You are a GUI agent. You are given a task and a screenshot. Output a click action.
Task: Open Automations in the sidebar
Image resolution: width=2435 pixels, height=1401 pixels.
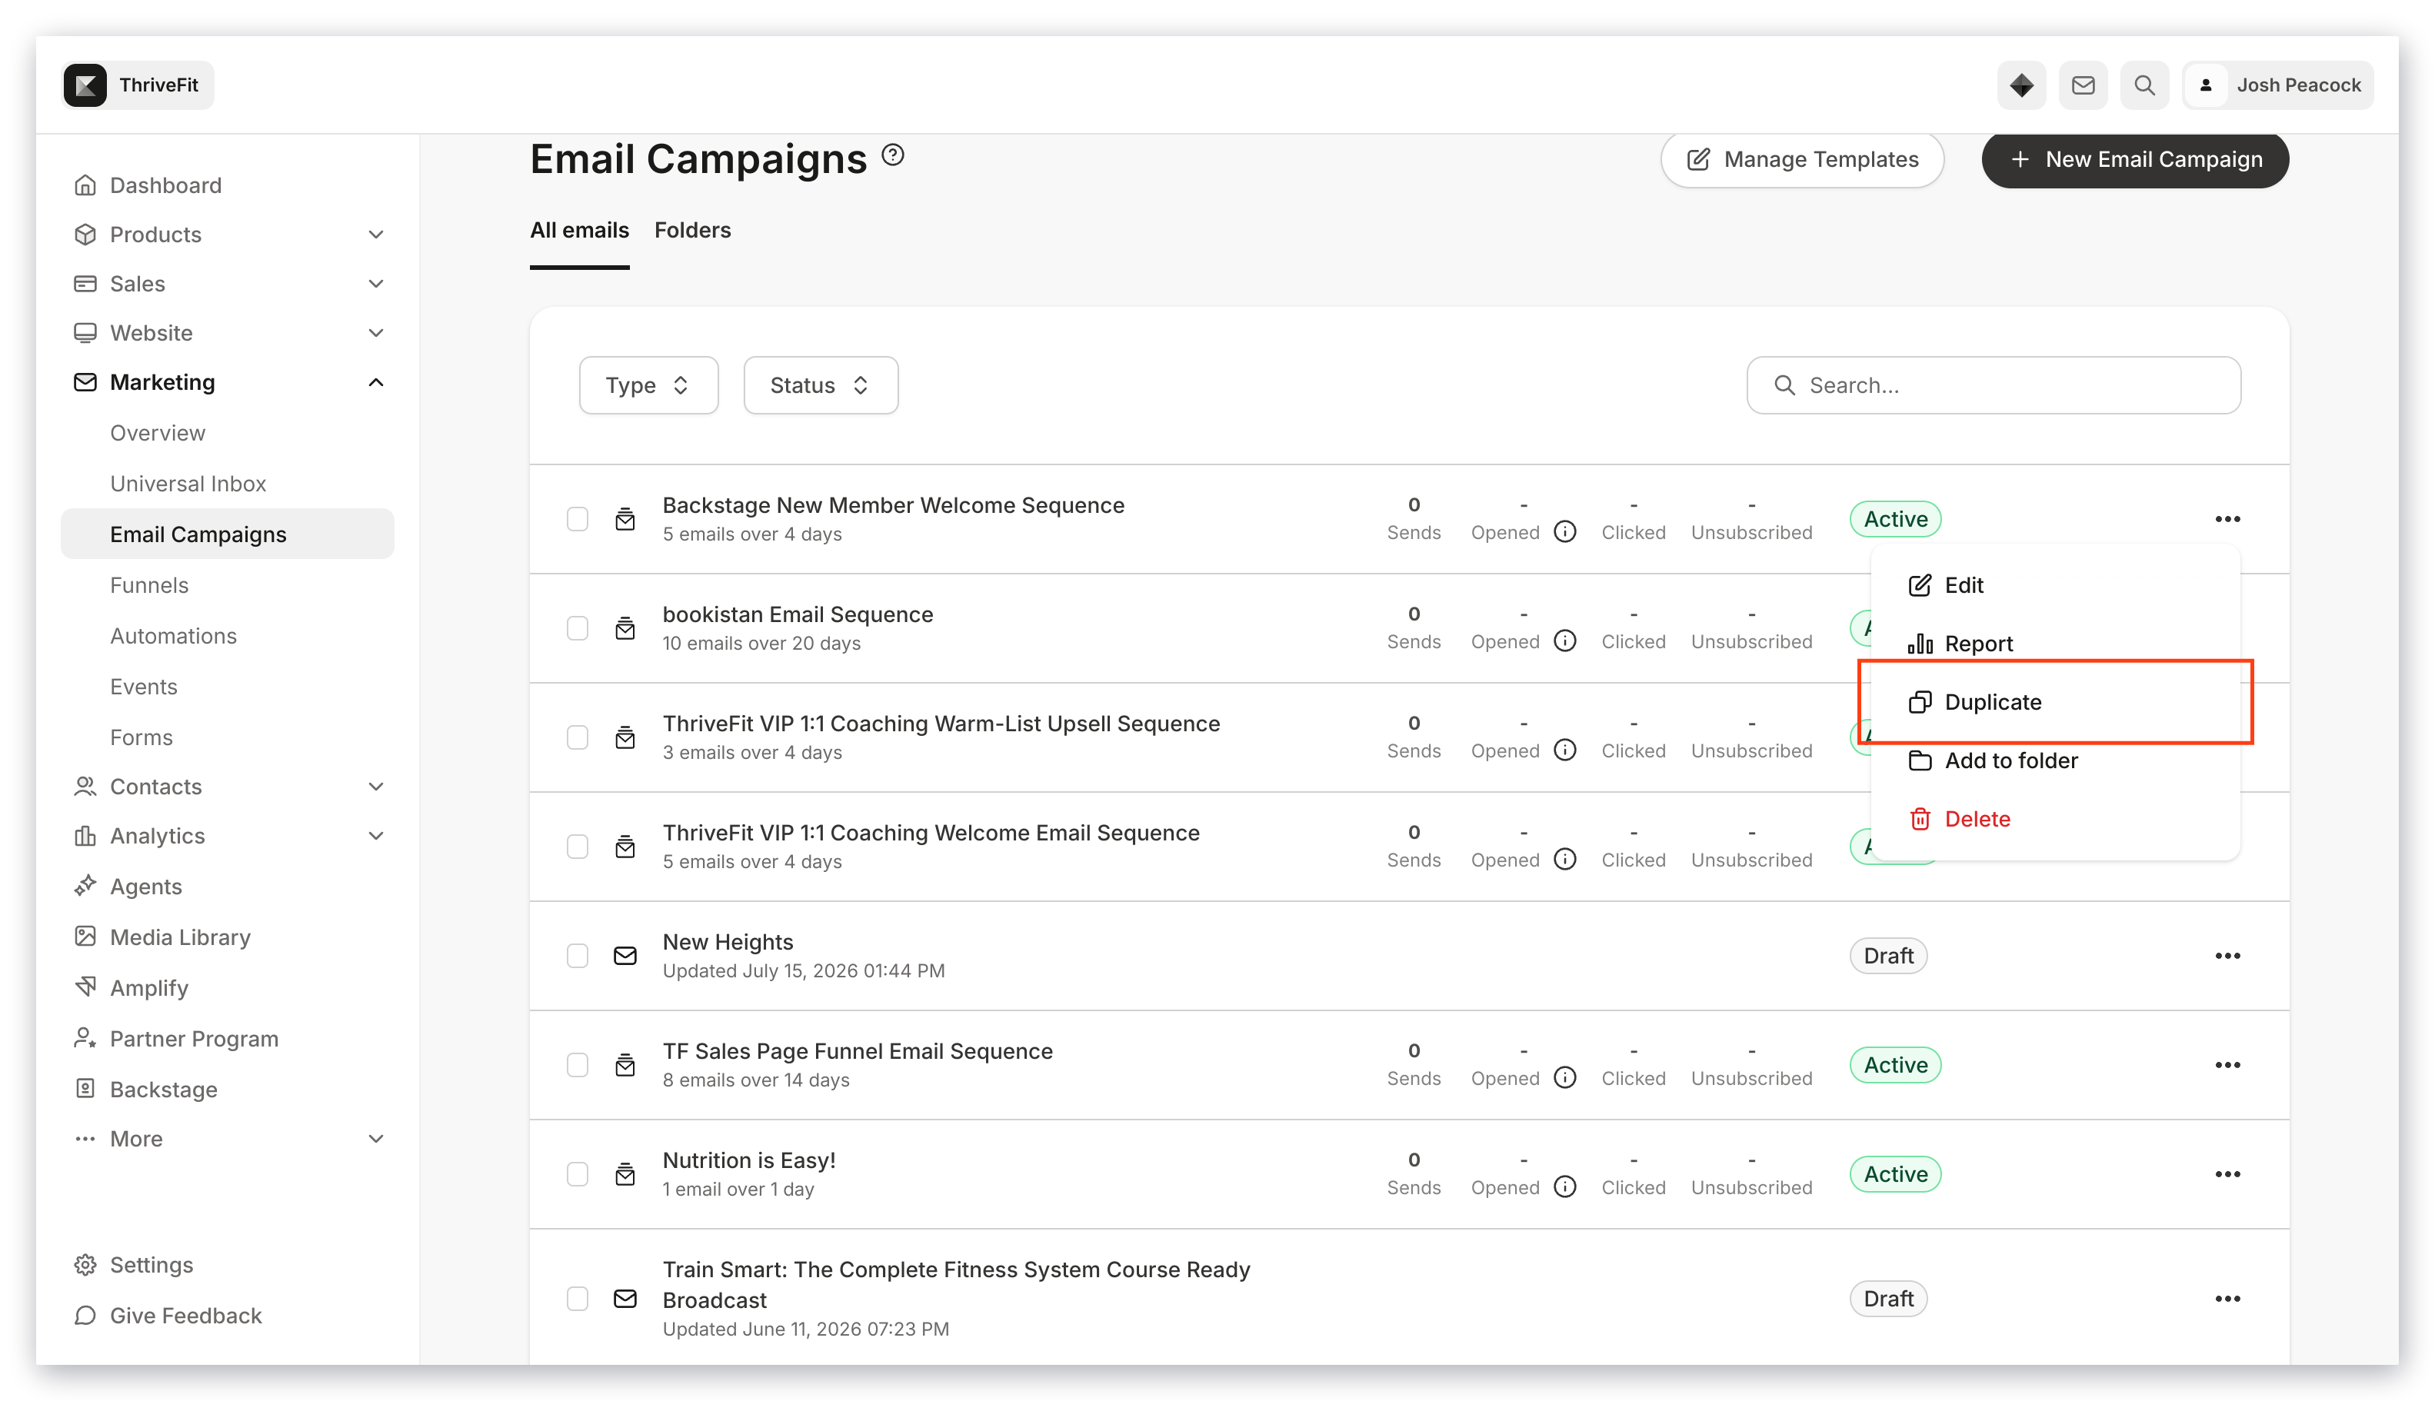172,635
